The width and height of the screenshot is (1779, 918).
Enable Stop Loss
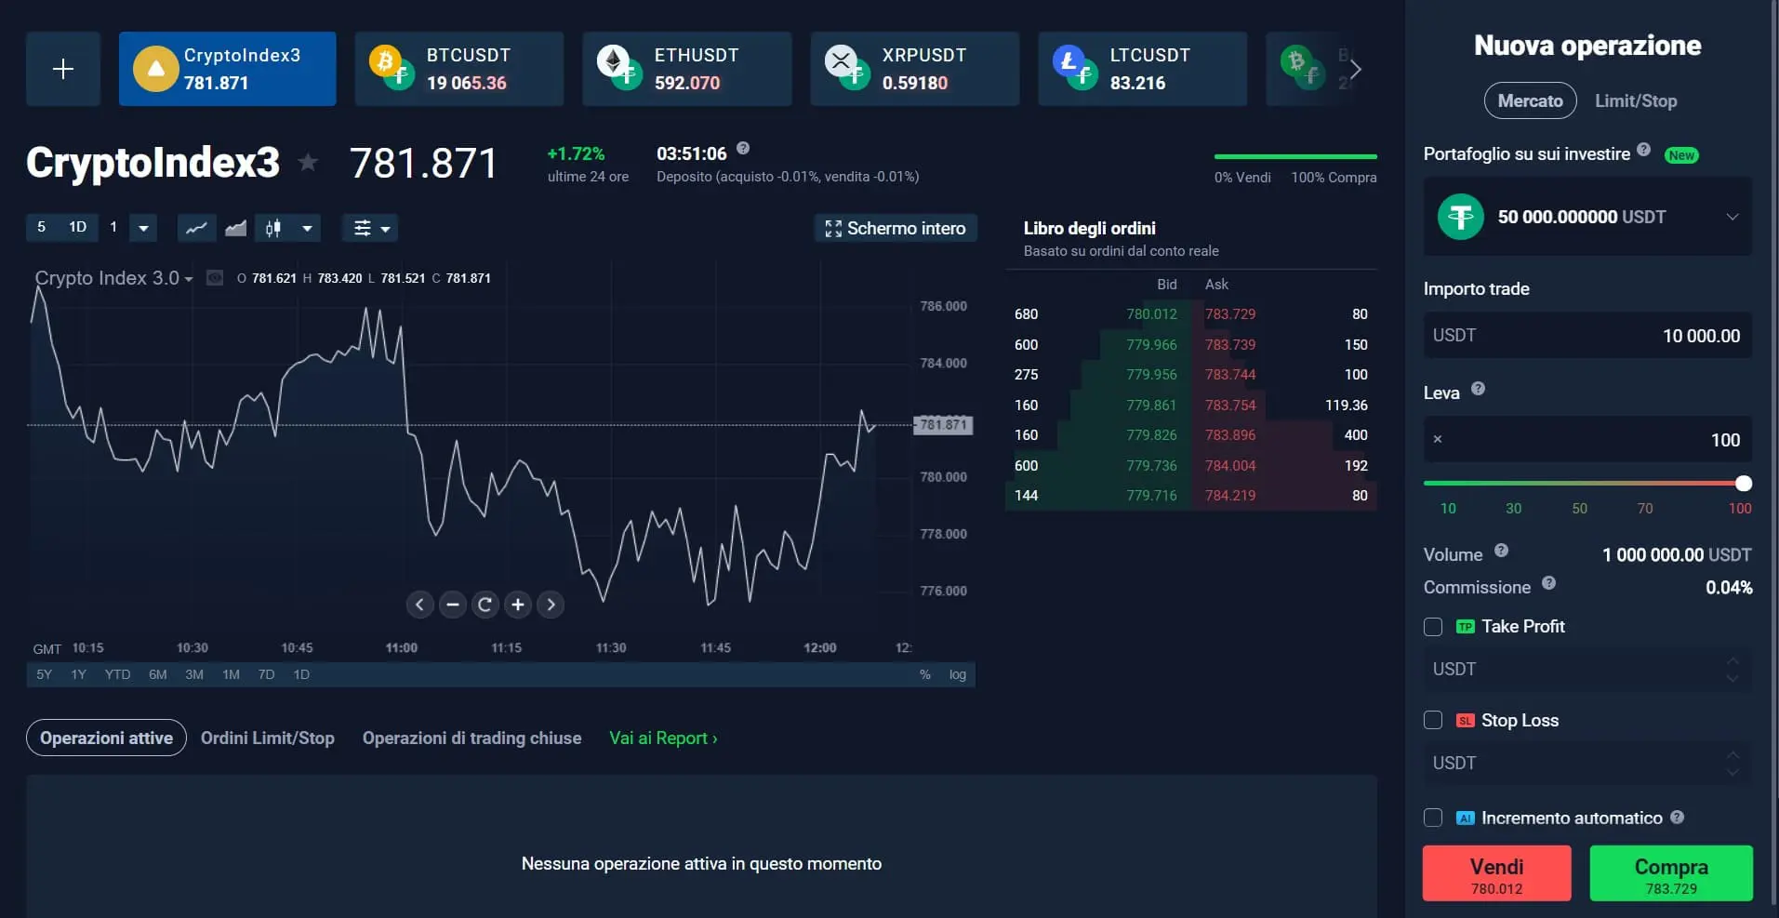[x=1432, y=720]
